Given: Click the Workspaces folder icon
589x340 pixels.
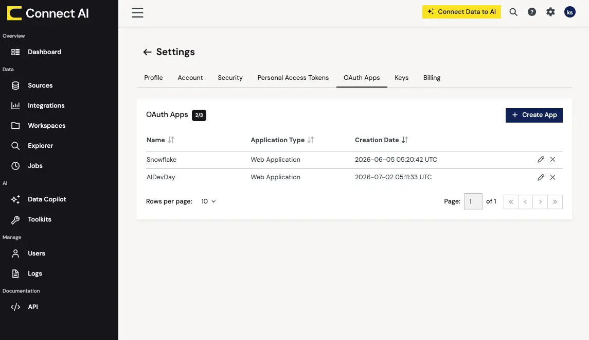Looking at the screenshot, I should click(x=15, y=126).
